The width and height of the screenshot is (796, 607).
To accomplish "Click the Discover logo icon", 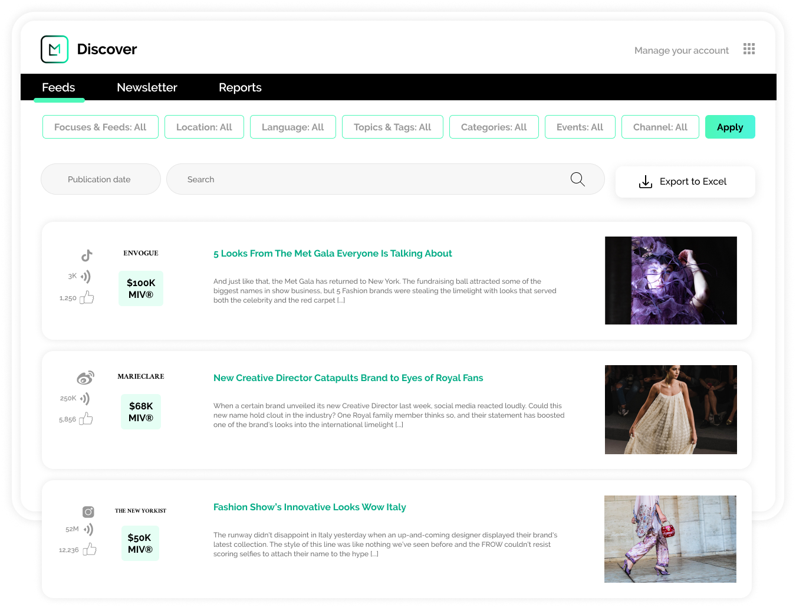I will click(x=55, y=49).
